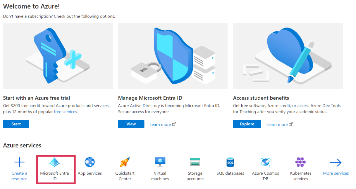Click Learn more for student benefits

point(277,124)
